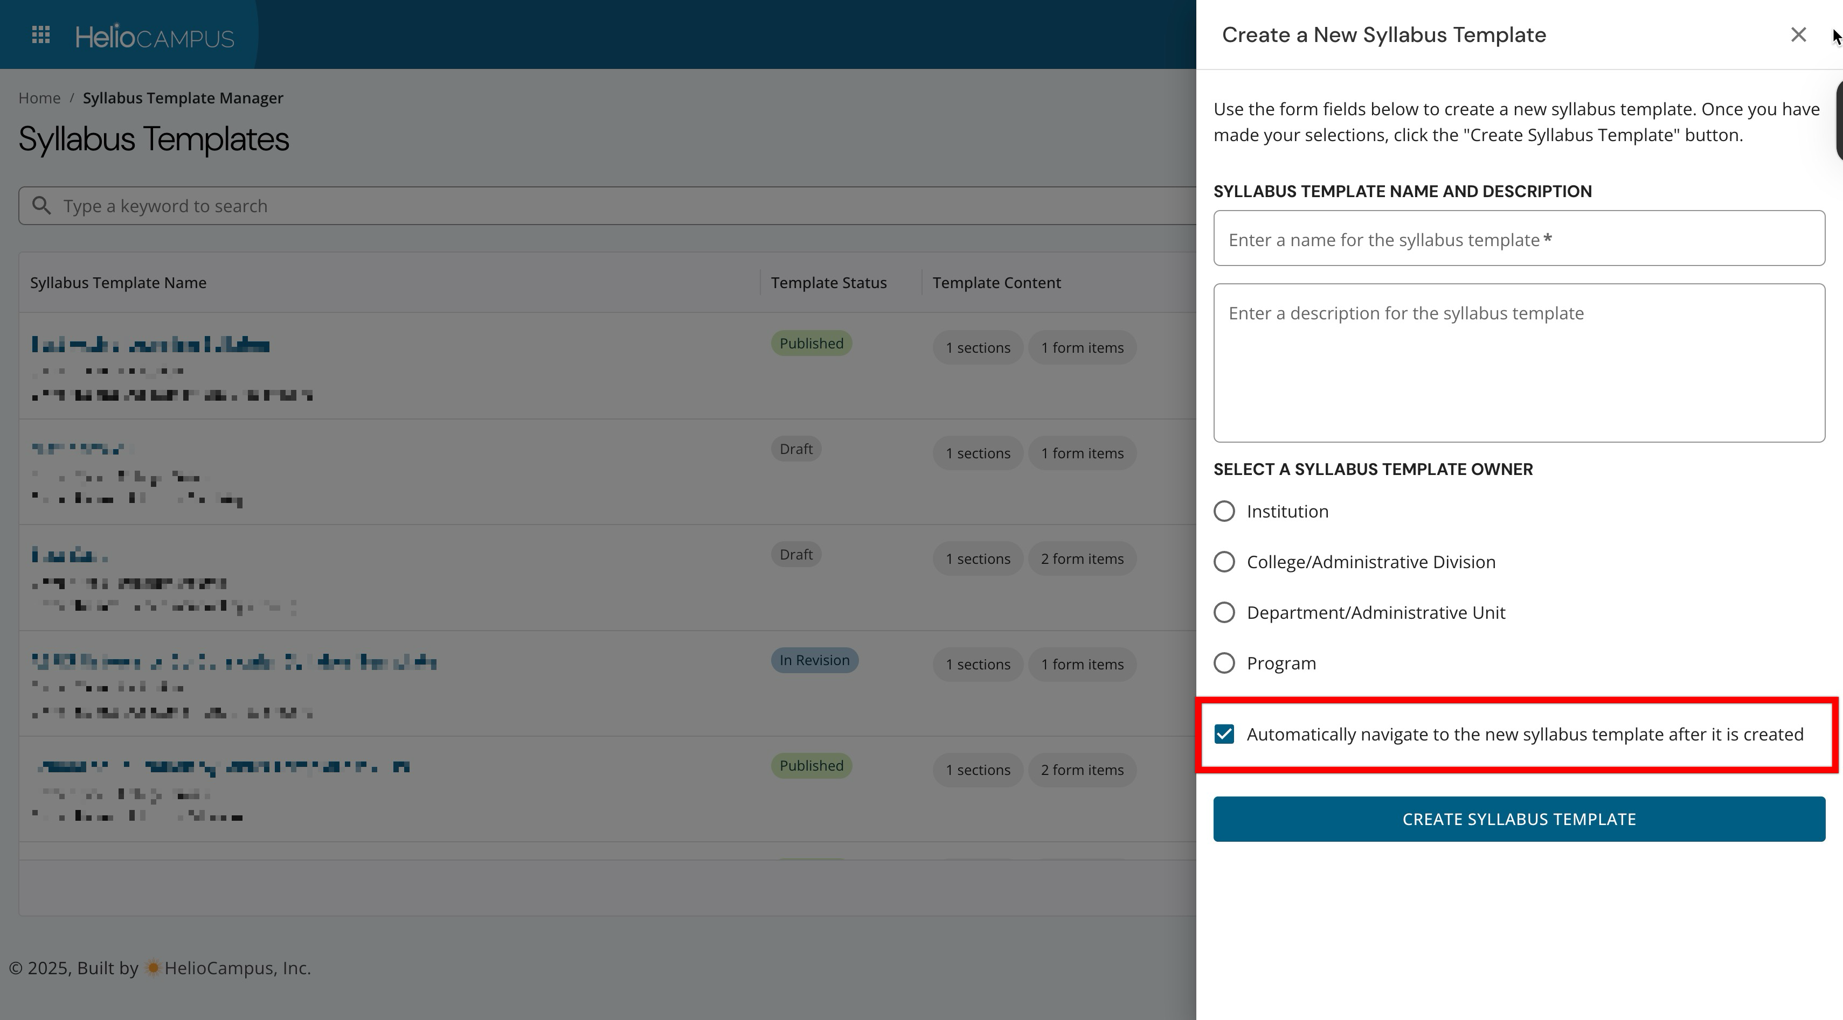
Task: Click the Template Status column header
Action: (x=828, y=283)
